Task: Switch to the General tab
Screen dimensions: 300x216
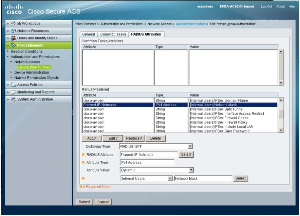Action: (x=88, y=34)
